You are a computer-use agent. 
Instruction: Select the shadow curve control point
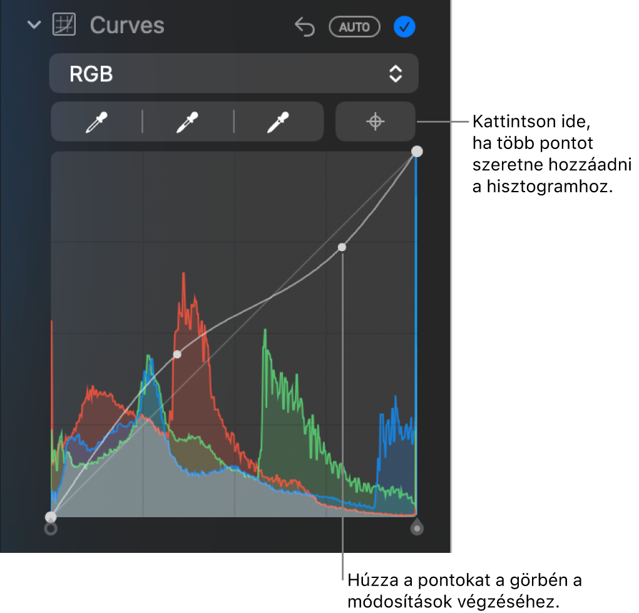click(177, 354)
